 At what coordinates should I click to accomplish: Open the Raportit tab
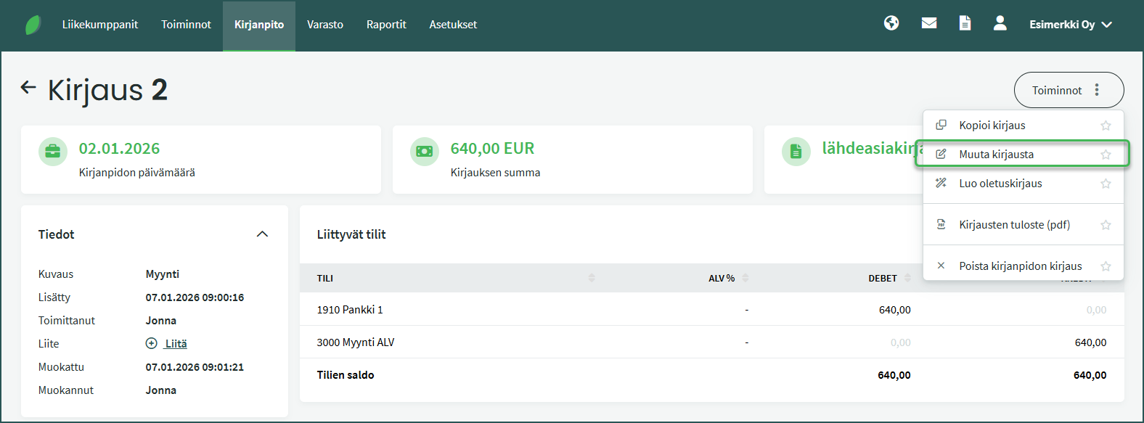click(386, 25)
